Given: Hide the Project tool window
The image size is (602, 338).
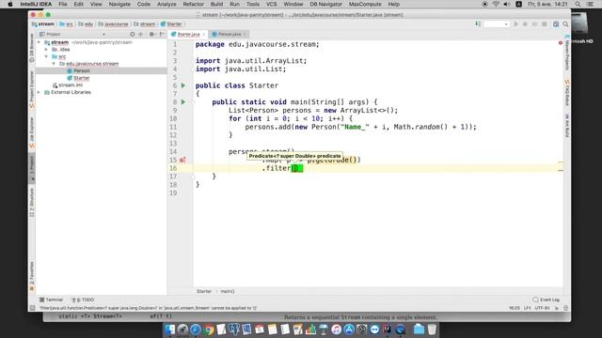Looking at the screenshot, I should click(x=162, y=34).
